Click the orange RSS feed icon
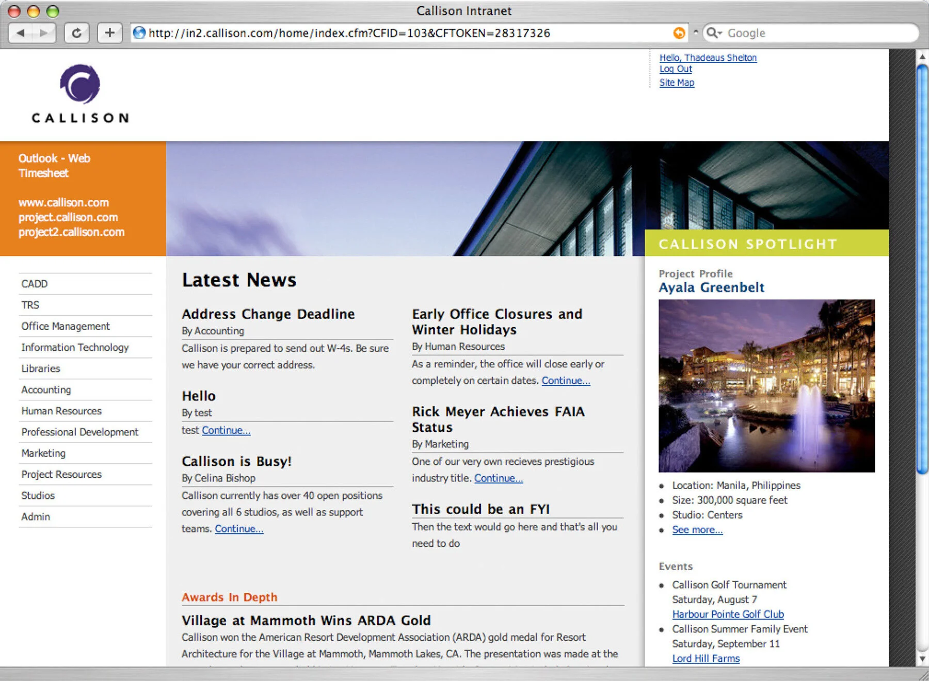Image resolution: width=929 pixels, height=681 pixels. (x=679, y=33)
